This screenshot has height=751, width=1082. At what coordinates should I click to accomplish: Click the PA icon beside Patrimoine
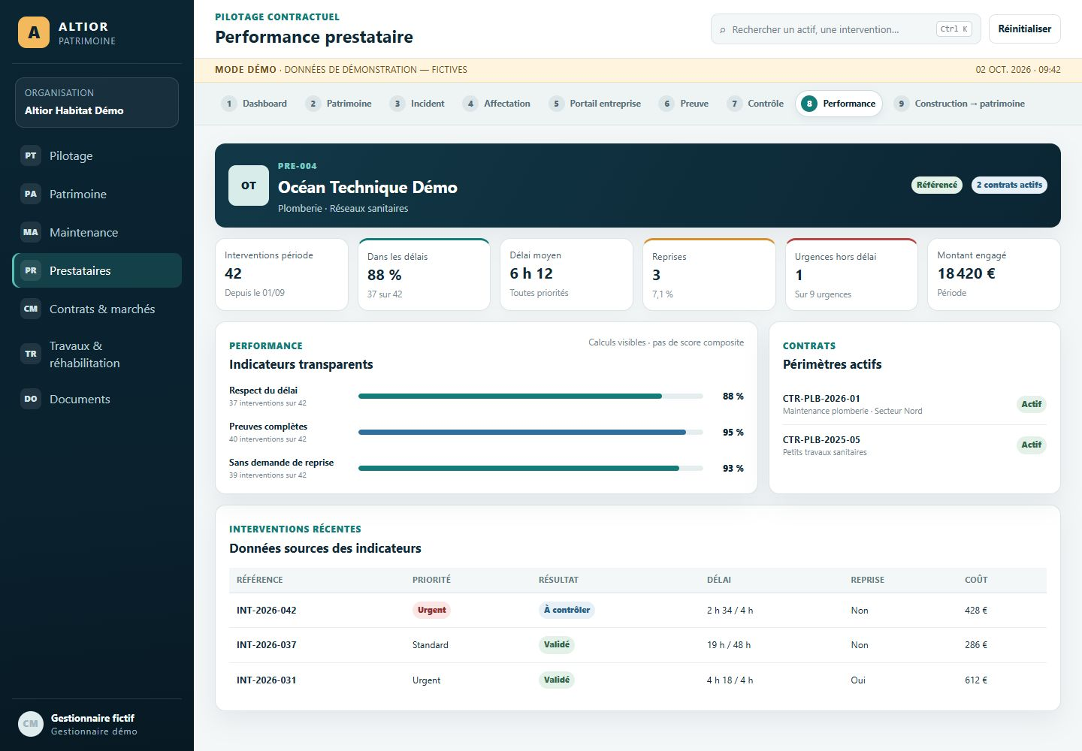pos(31,194)
